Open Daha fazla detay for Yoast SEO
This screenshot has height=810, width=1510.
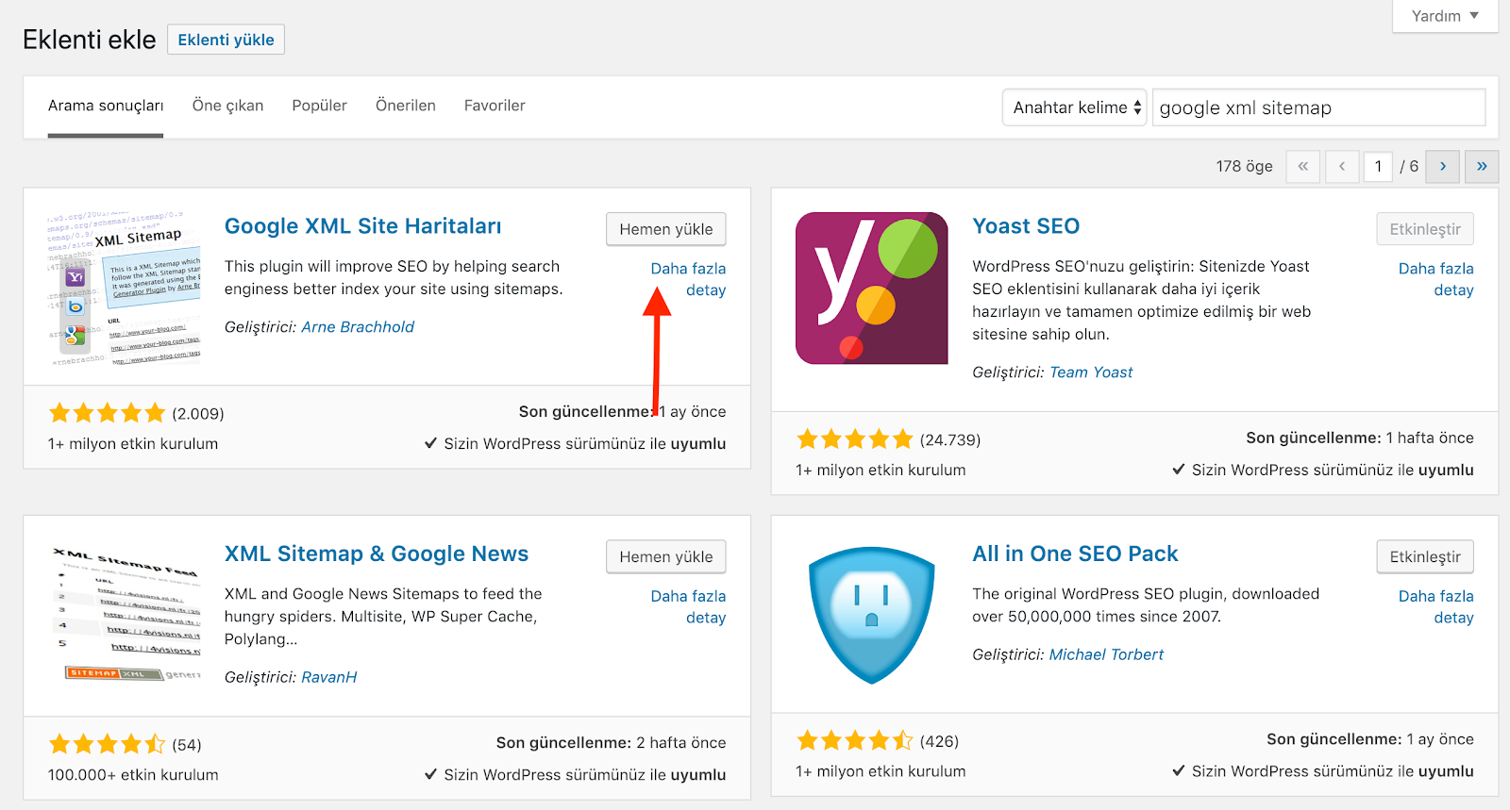(1435, 279)
